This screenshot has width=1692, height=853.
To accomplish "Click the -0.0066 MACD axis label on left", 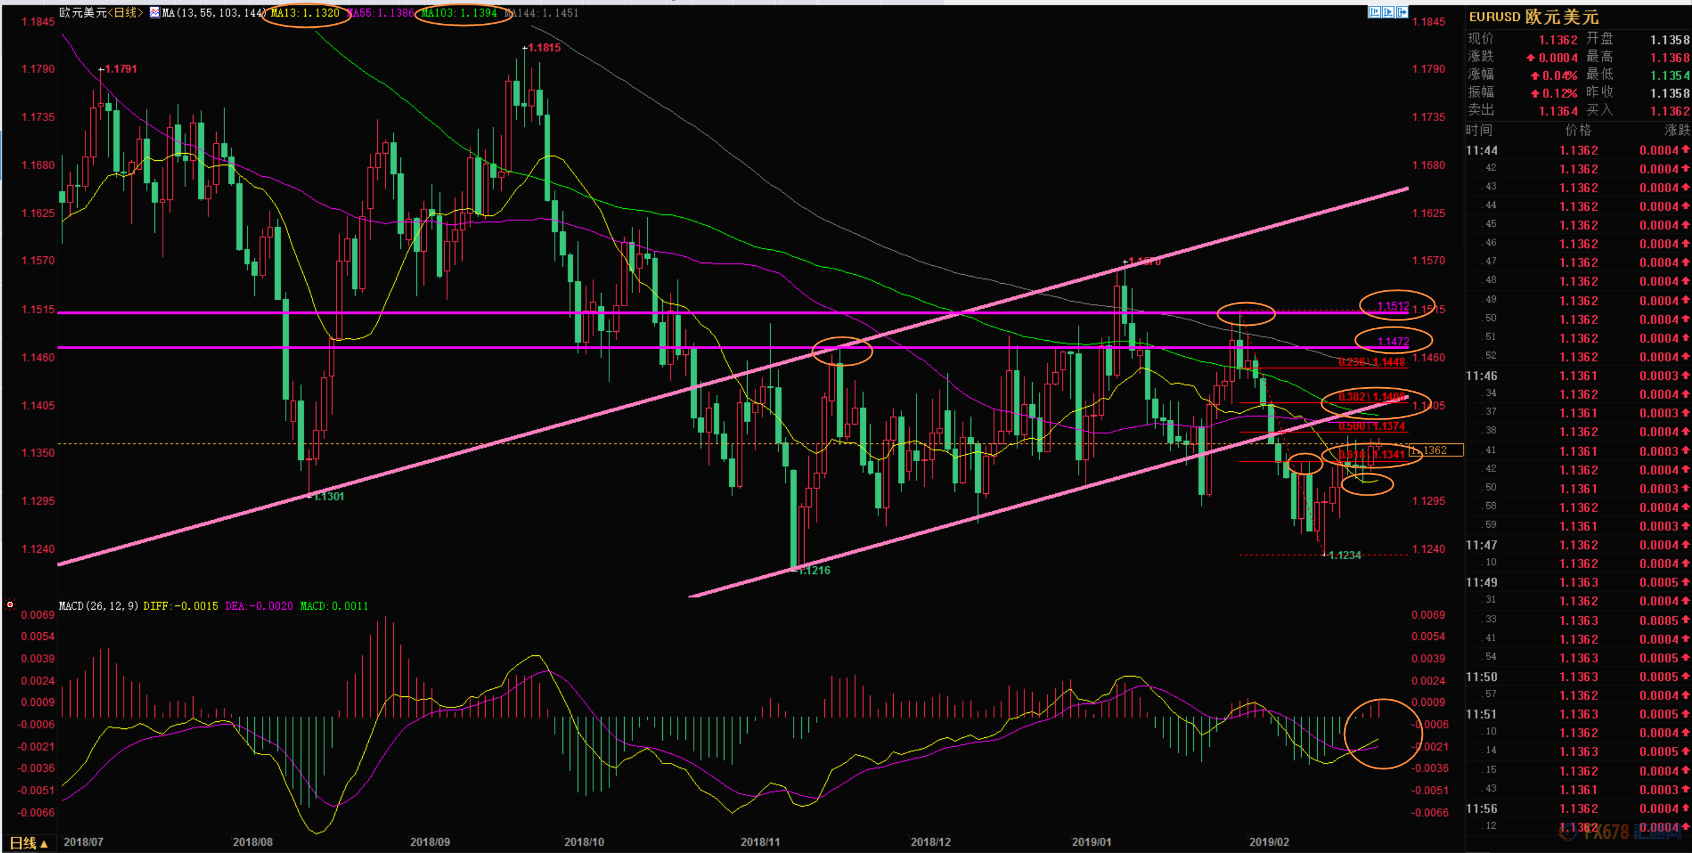I will (x=36, y=812).
